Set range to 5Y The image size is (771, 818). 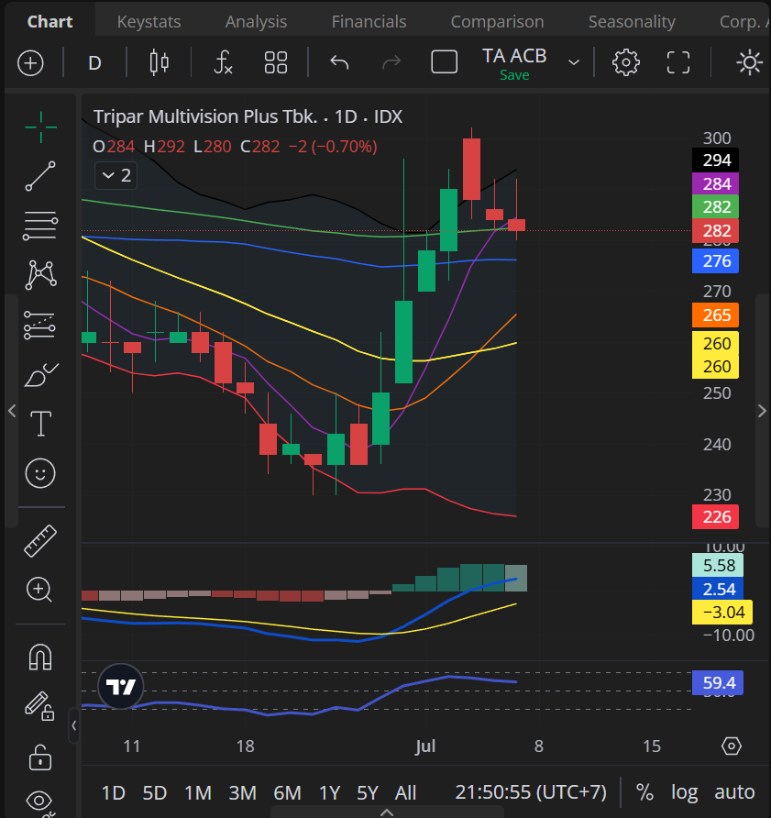pyautogui.click(x=368, y=793)
